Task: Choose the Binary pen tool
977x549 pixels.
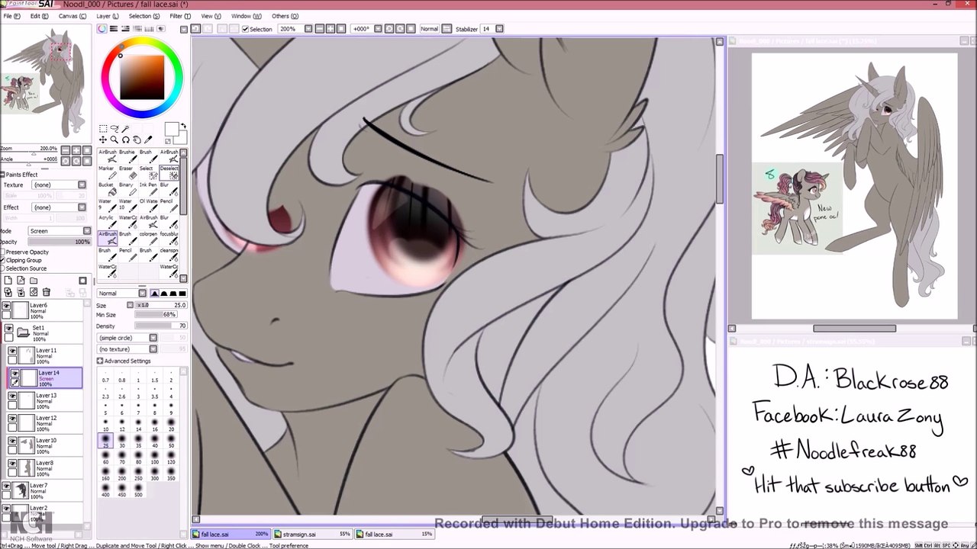Action: 127,188
